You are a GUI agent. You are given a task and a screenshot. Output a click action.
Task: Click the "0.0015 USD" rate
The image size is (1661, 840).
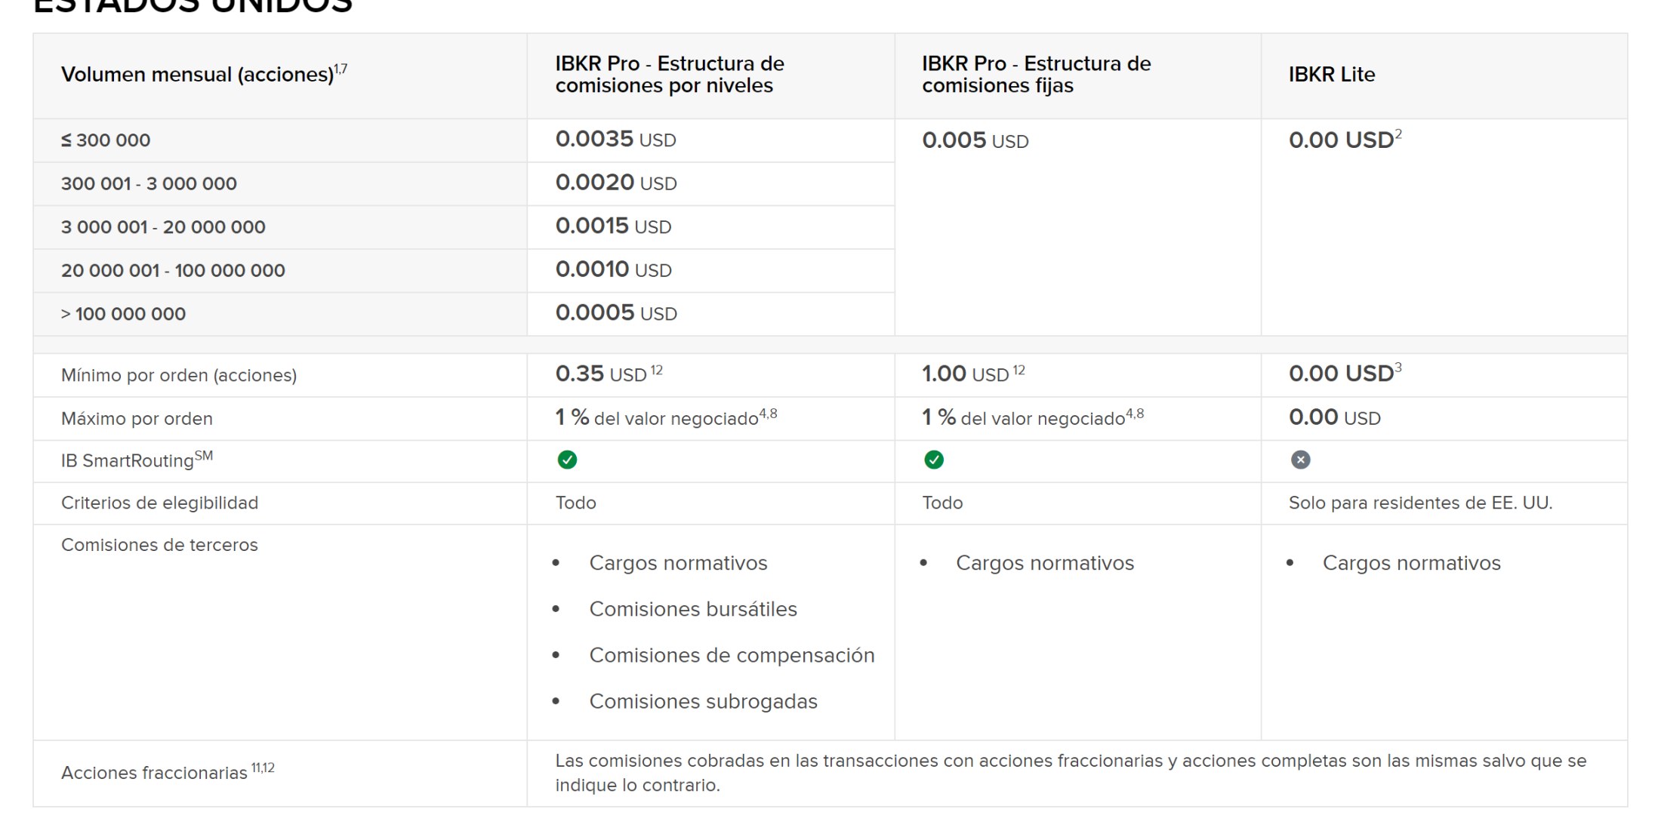pyautogui.click(x=613, y=226)
